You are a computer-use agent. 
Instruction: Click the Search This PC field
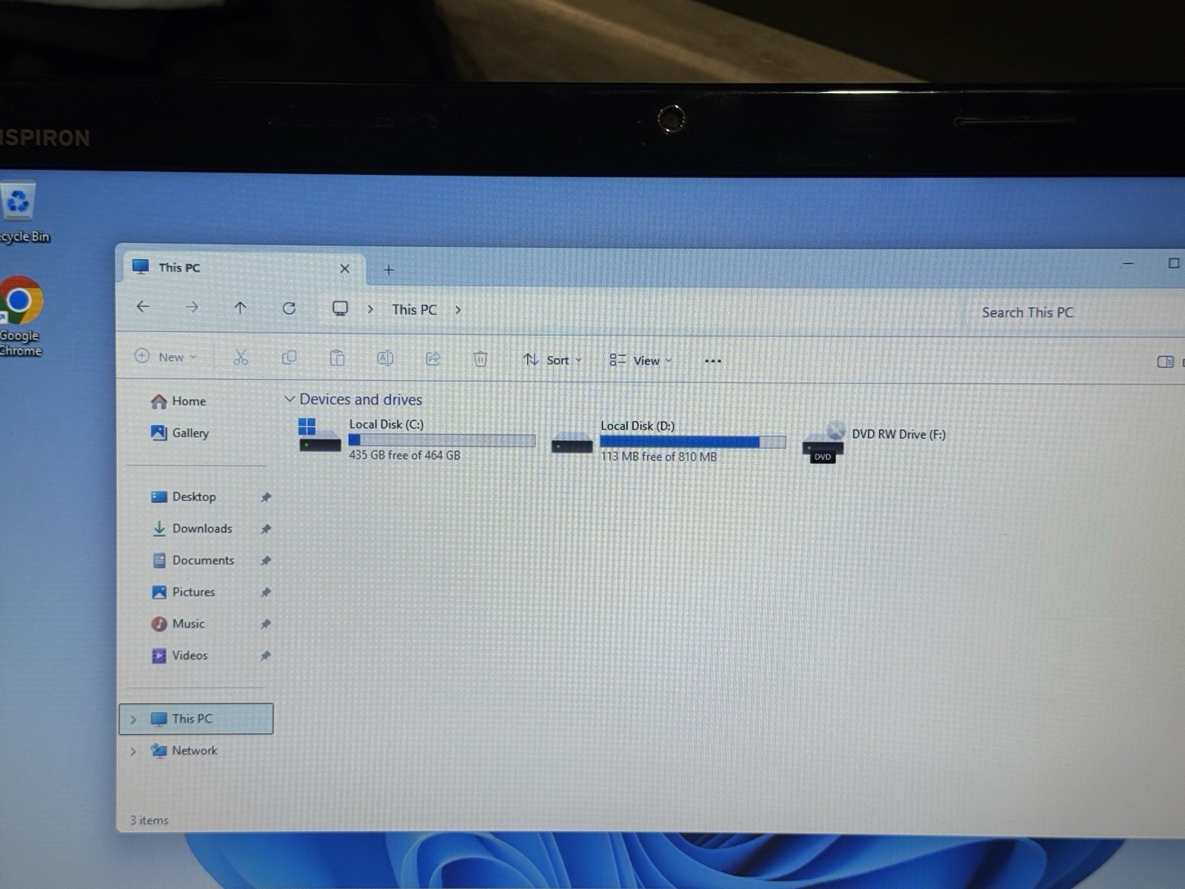[1074, 313]
